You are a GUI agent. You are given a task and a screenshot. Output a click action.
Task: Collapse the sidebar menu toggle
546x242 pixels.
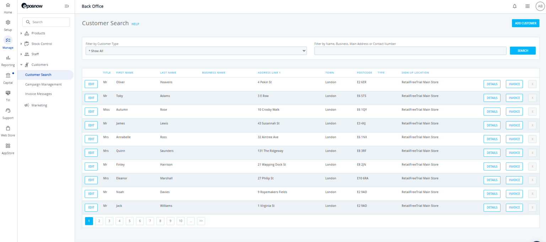pos(66,6)
